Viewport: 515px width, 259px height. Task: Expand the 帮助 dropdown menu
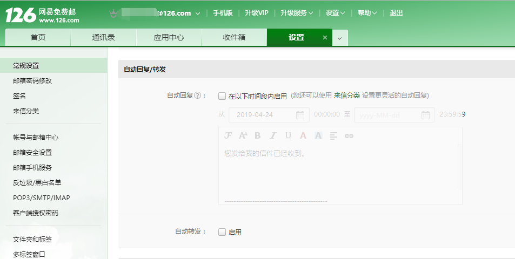tap(367, 13)
